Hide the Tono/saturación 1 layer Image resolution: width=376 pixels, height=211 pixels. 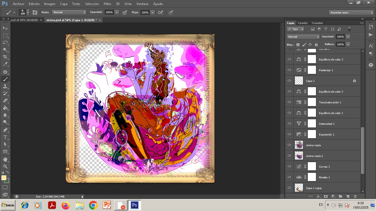(x=289, y=102)
